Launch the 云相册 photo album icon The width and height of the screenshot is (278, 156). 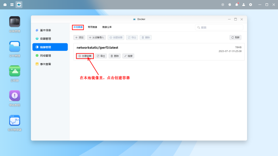point(15,71)
